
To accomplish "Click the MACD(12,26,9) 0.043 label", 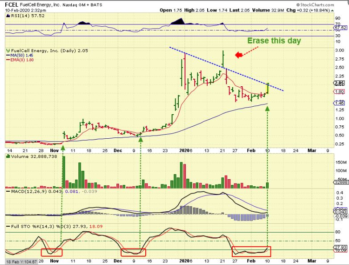I will click(36, 191).
